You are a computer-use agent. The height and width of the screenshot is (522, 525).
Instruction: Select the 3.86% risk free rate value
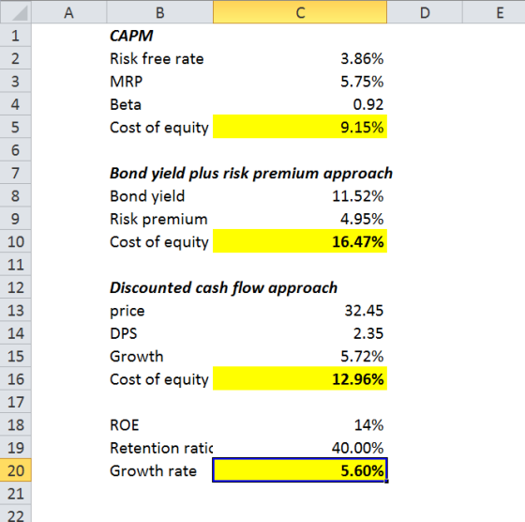(300, 58)
